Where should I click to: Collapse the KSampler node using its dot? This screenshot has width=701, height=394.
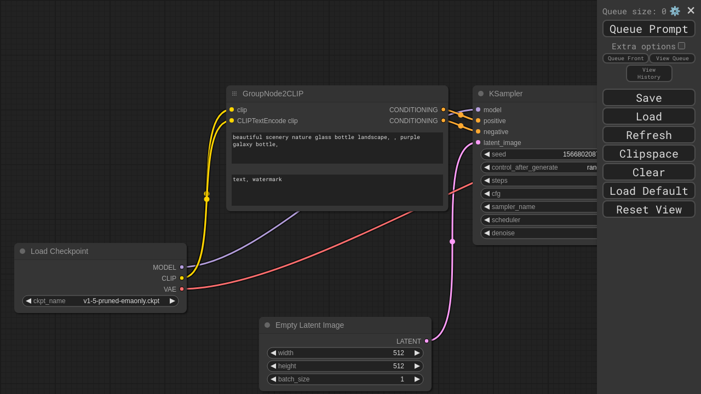click(481, 94)
